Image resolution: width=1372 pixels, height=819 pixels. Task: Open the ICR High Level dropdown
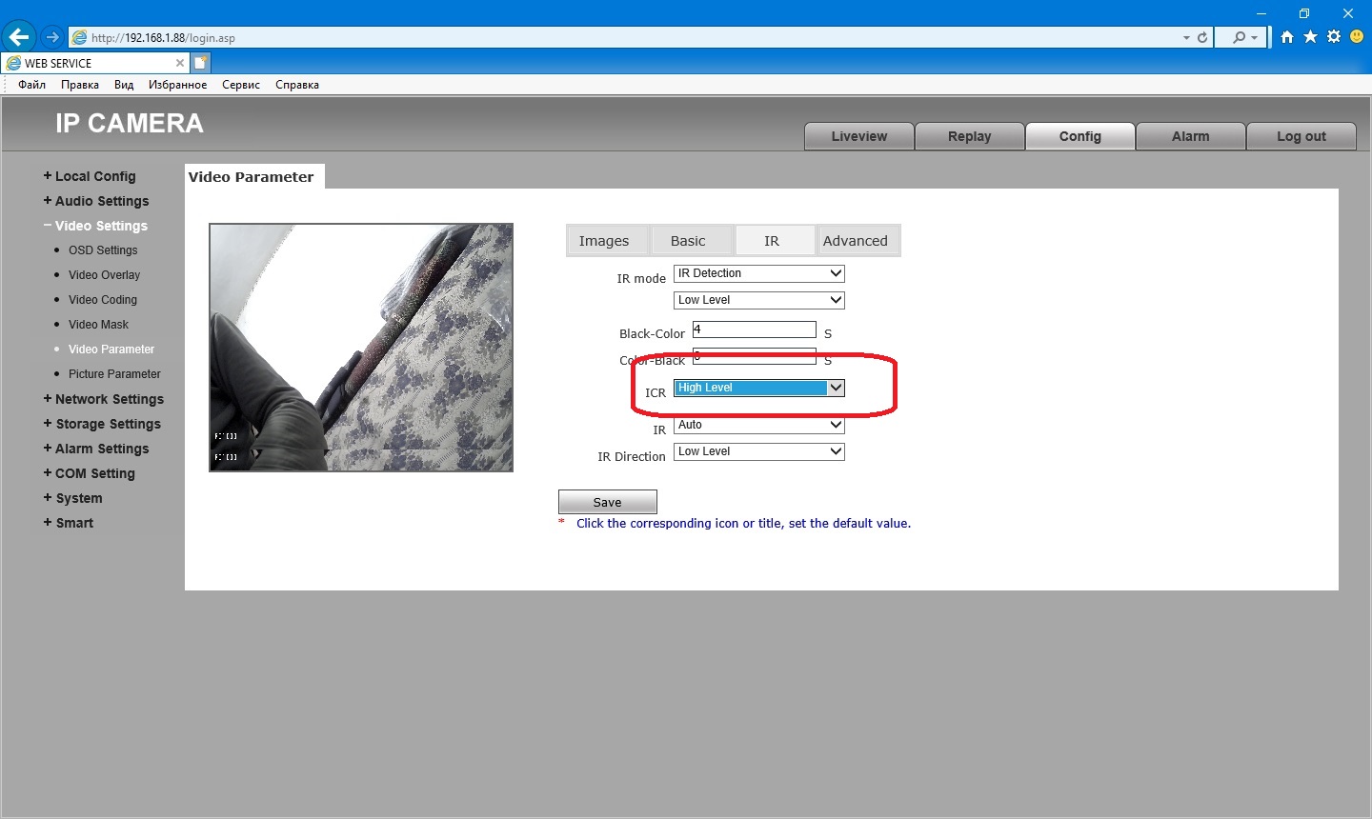tap(758, 388)
